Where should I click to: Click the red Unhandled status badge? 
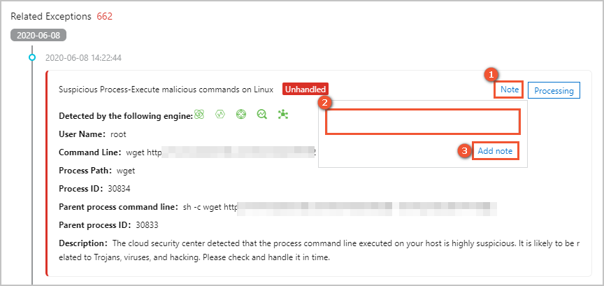pos(305,90)
